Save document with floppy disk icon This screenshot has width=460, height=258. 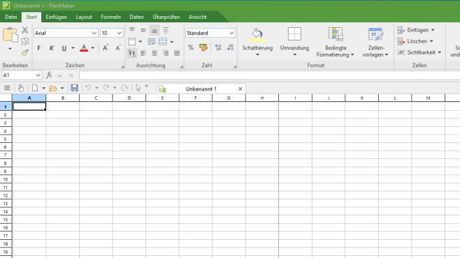coord(75,88)
